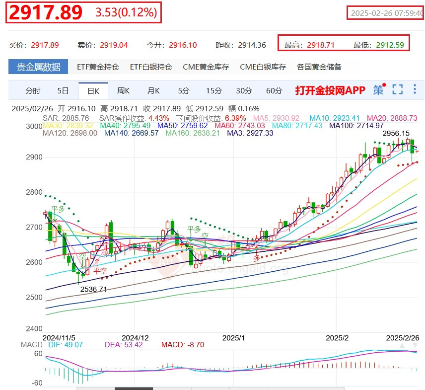
Task: Switch chart to 5分 interval
Action: (x=184, y=90)
